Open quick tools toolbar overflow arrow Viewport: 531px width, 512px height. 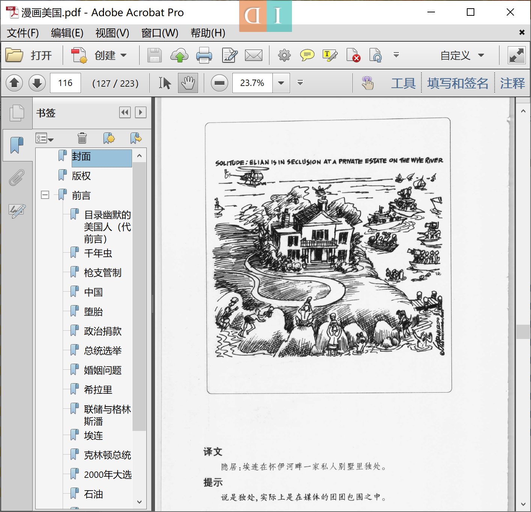pos(396,55)
